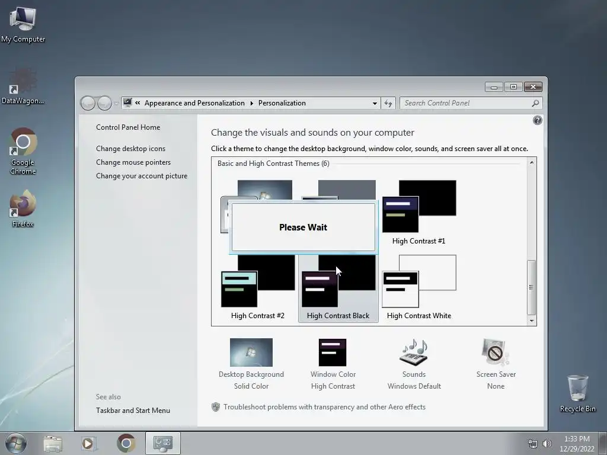Click Basic and High Contrast Themes header

coord(273,164)
